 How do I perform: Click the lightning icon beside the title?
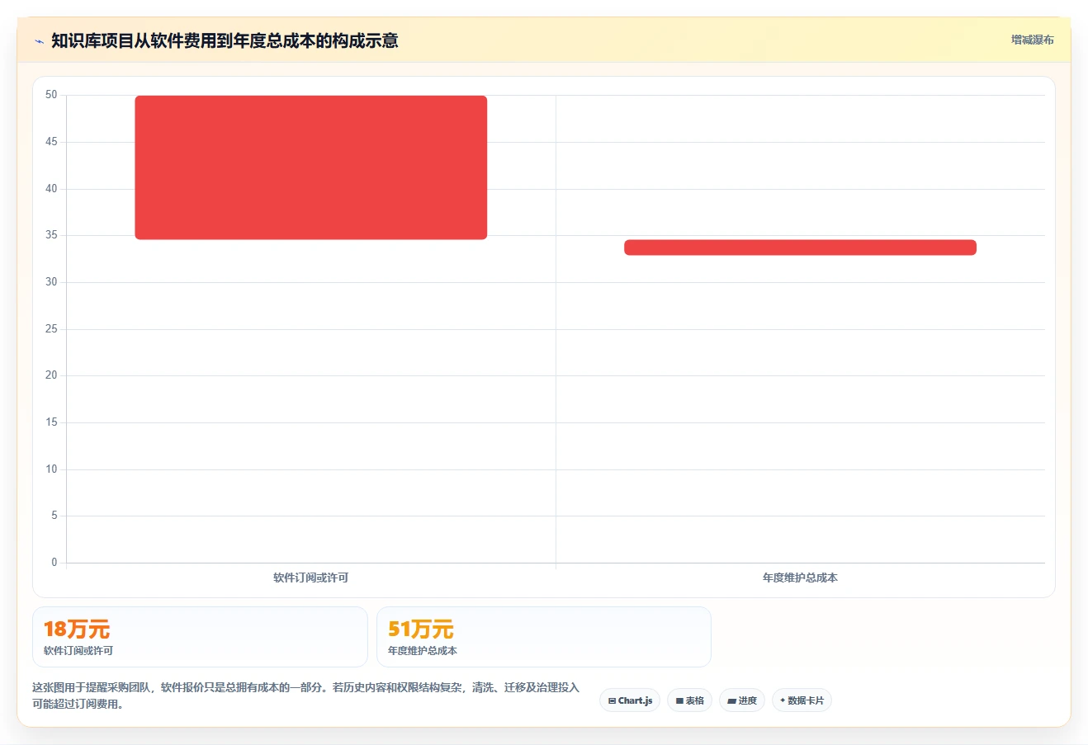click(x=39, y=41)
